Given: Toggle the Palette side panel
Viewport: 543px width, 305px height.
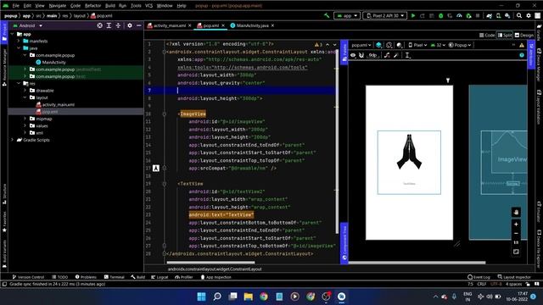Looking at the screenshot, I should click(x=344, y=52).
